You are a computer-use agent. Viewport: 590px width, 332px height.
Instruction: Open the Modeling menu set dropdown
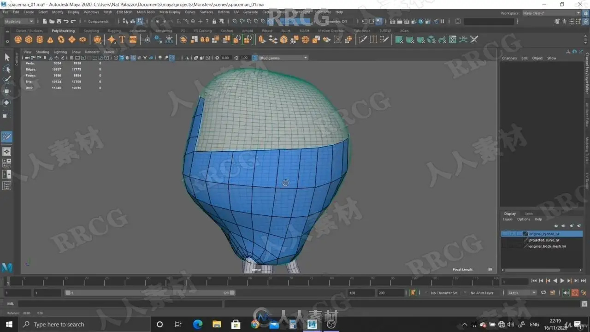tap(19, 21)
